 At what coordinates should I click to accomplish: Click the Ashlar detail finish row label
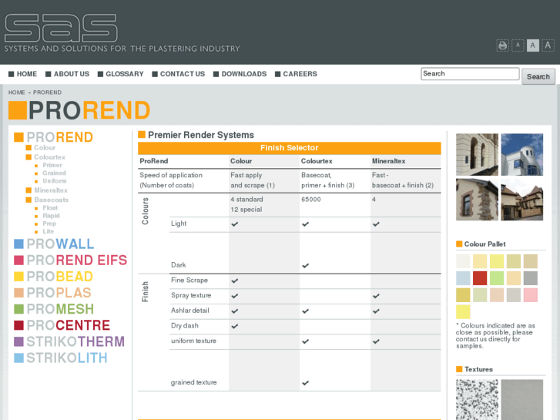click(189, 311)
